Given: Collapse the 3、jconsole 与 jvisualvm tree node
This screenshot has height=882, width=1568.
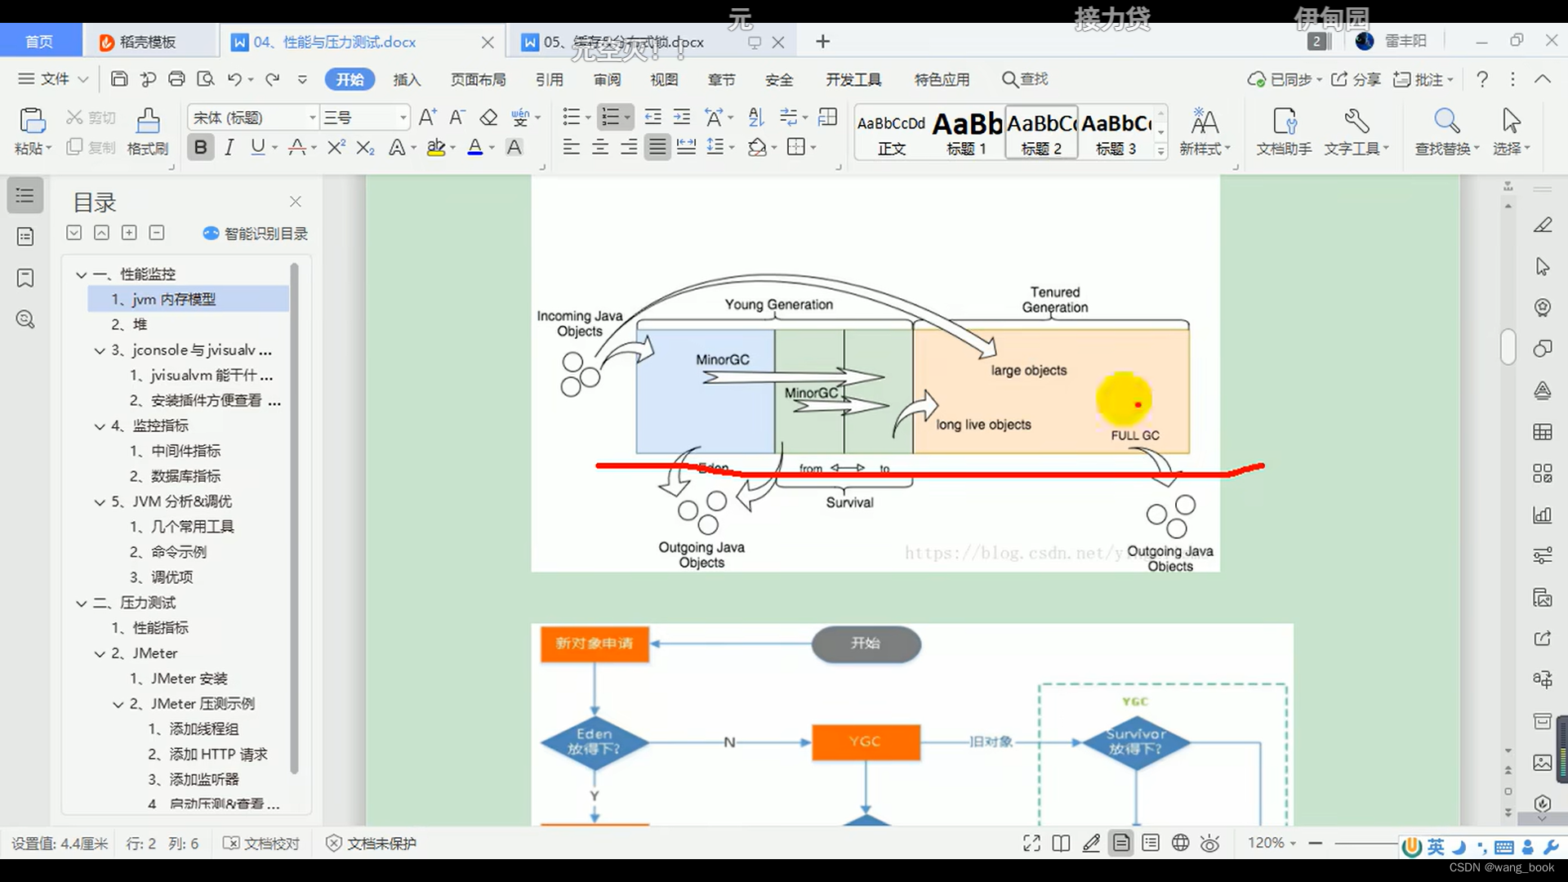Looking at the screenshot, I should [100, 350].
